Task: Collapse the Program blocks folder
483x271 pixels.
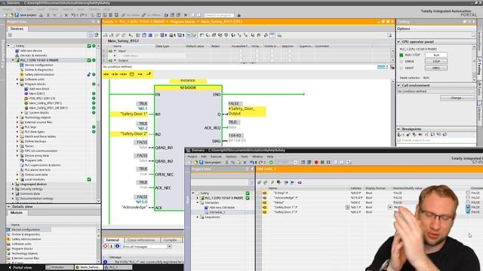Action: pyautogui.click(x=17, y=84)
